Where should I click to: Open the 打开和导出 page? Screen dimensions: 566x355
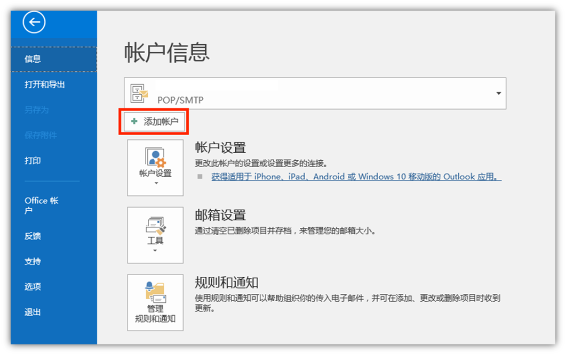coord(45,85)
